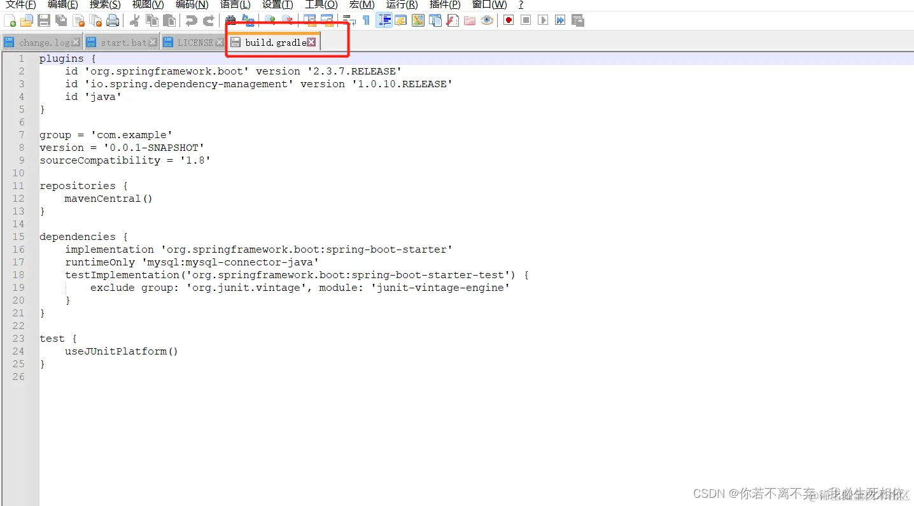Undo the last edit from the toolbar
Screen dimensions: 914x506
click(x=191, y=20)
